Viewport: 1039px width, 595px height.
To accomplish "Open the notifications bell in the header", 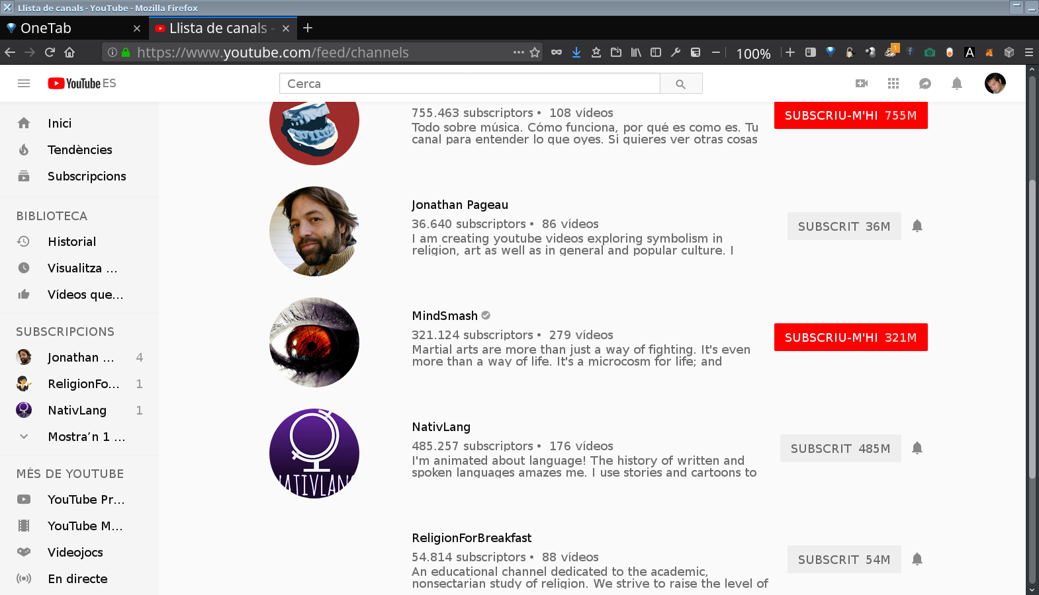I will click(x=957, y=83).
